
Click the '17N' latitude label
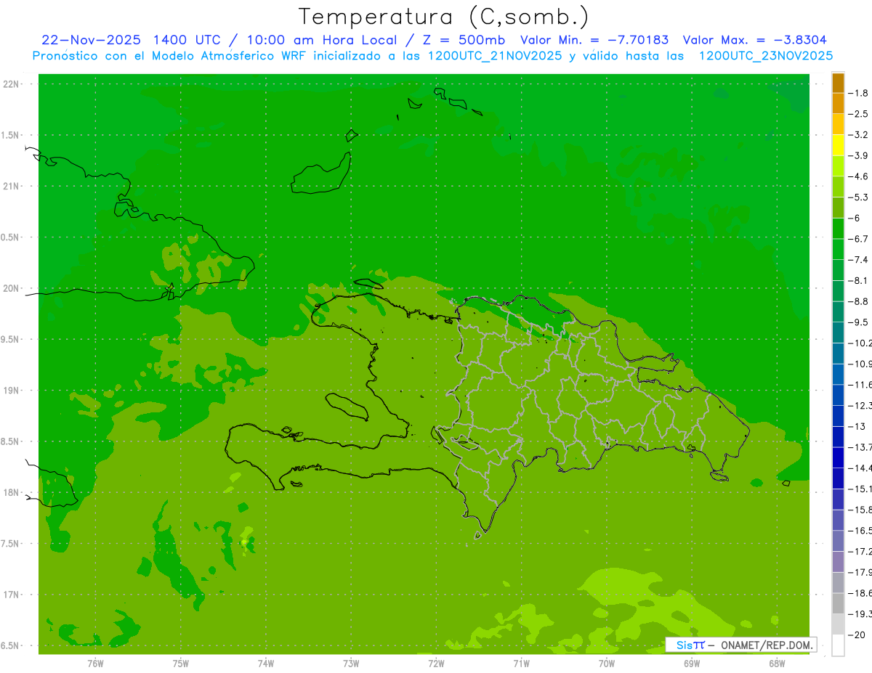(x=12, y=595)
